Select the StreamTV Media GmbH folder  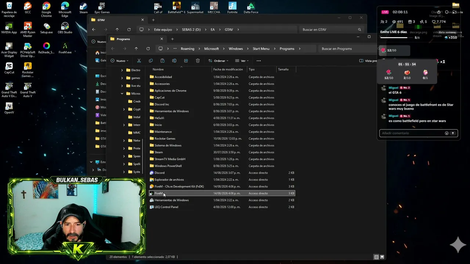pos(222,159)
